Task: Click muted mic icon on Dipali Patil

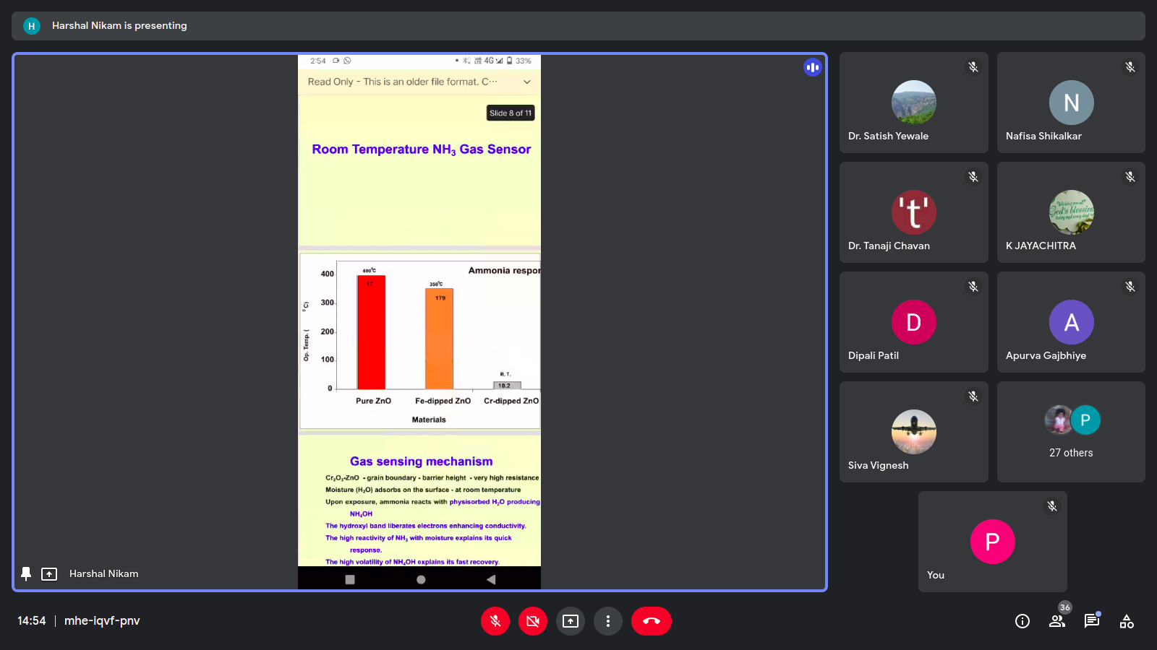Action: pyautogui.click(x=973, y=287)
